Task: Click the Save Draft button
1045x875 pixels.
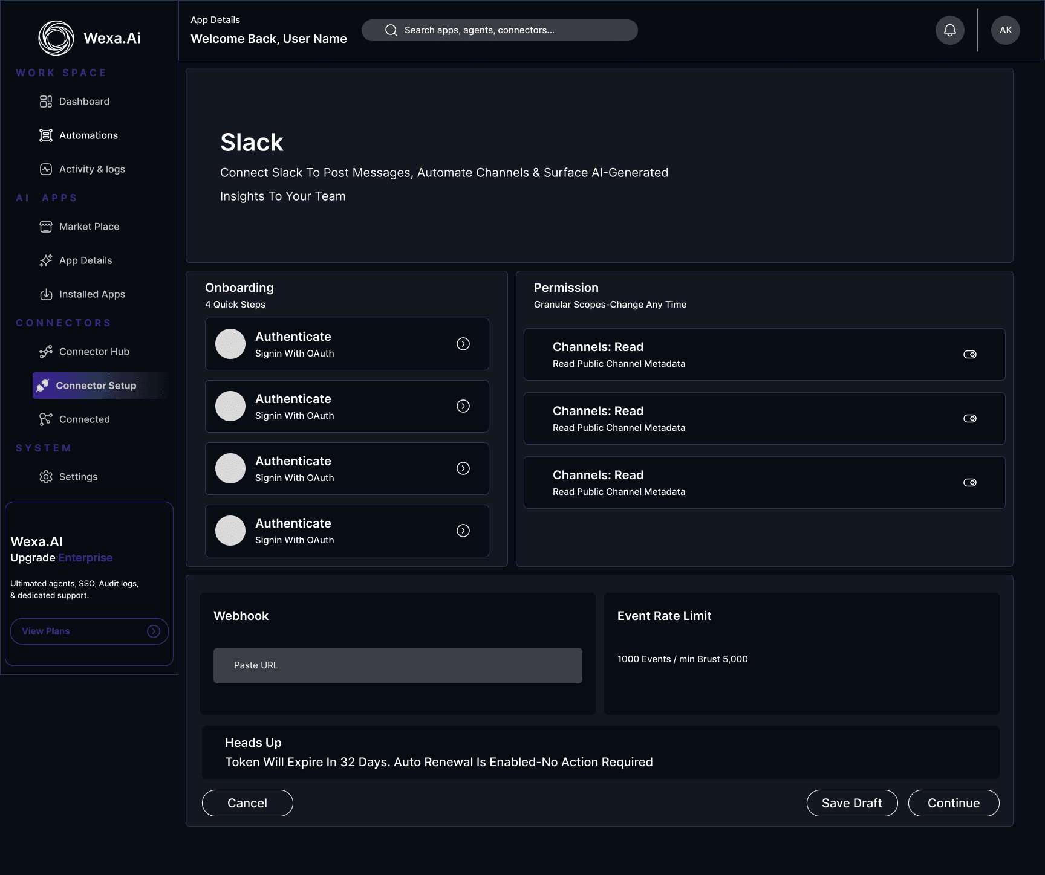Action: pyautogui.click(x=852, y=803)
